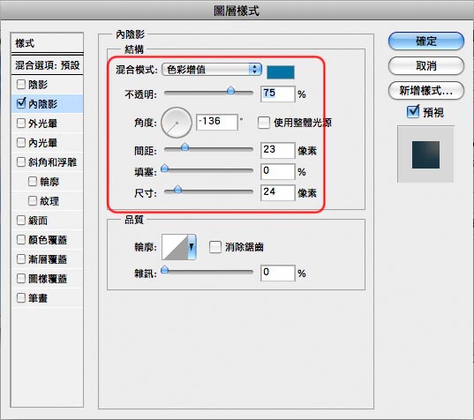The height and width of the screenshot is (420, 474).
Task: Enable the 內光暈 inner glow checkbox
Action: 21,142
